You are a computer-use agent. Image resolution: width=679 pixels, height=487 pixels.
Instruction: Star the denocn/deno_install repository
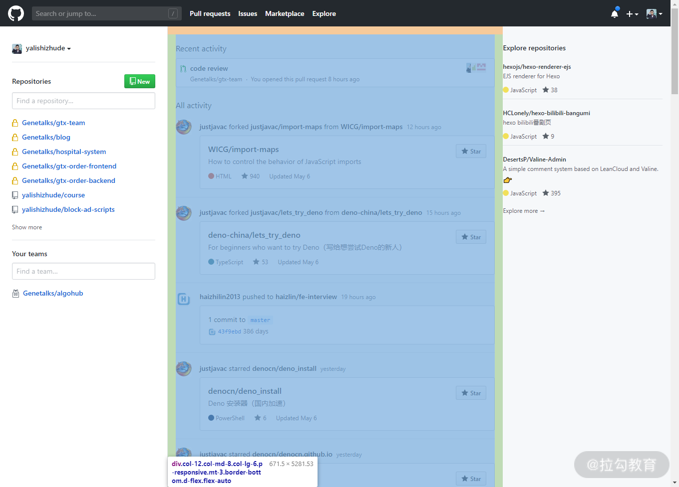pos(471,393)
